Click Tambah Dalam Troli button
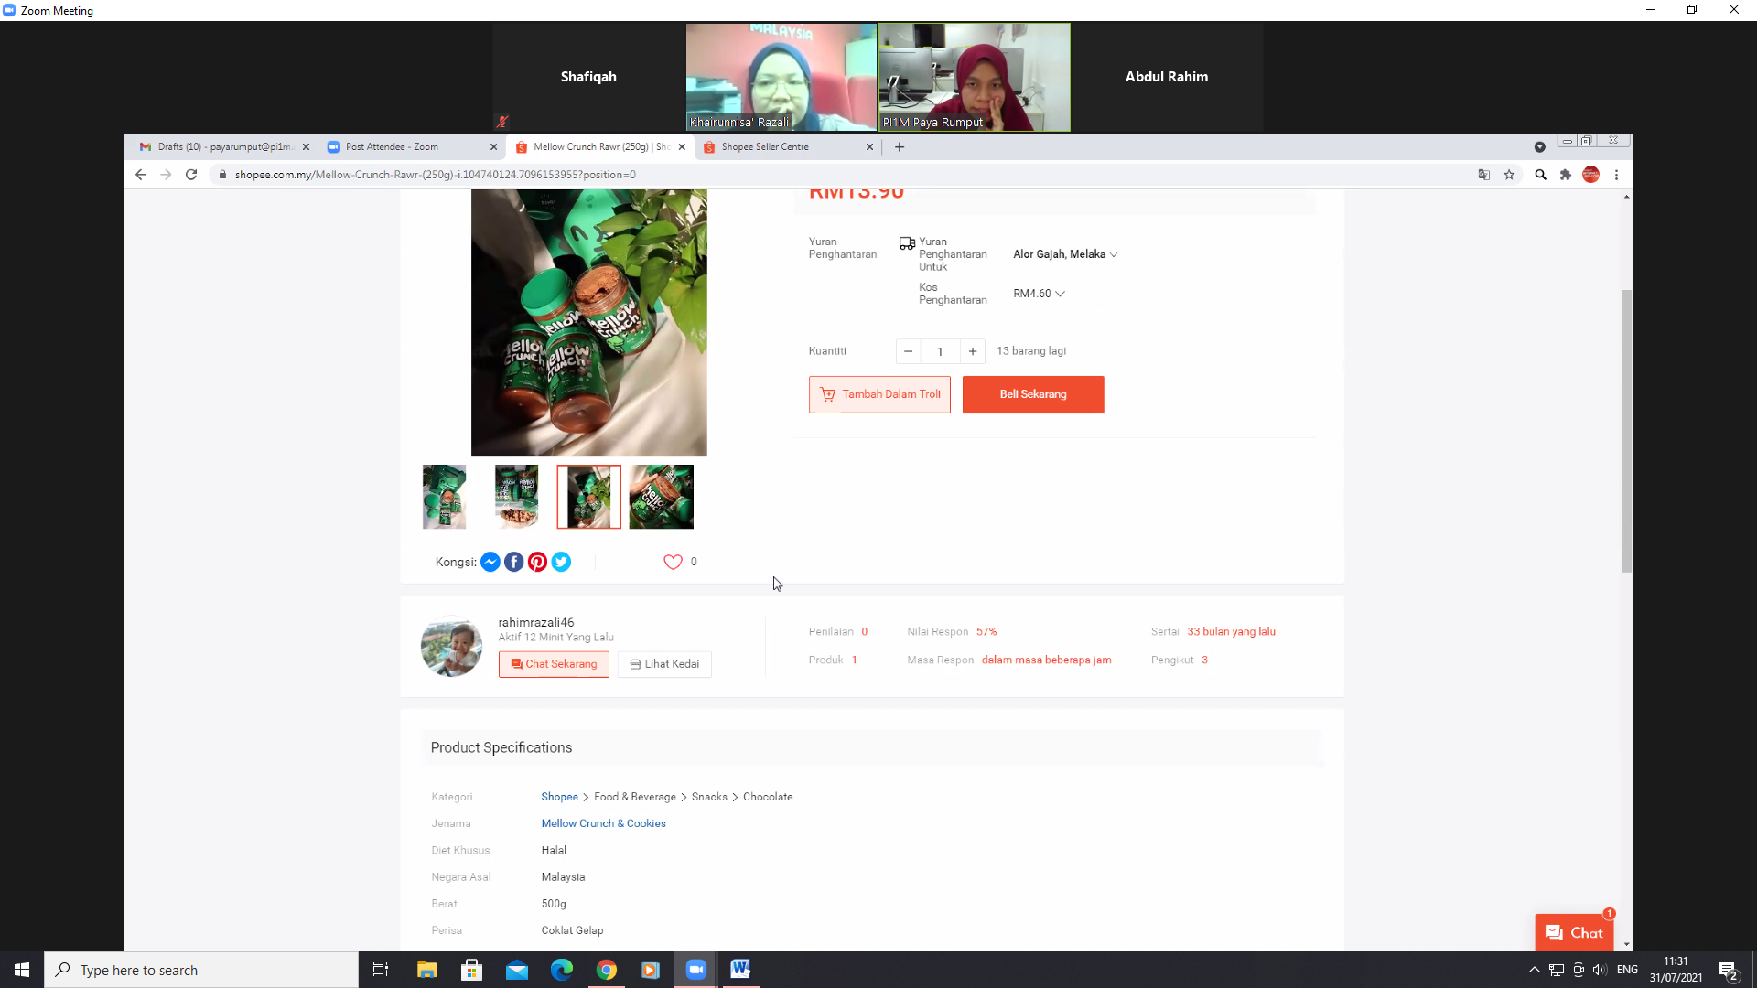This screenshot has height=988, width=1757. click(879, 394)
